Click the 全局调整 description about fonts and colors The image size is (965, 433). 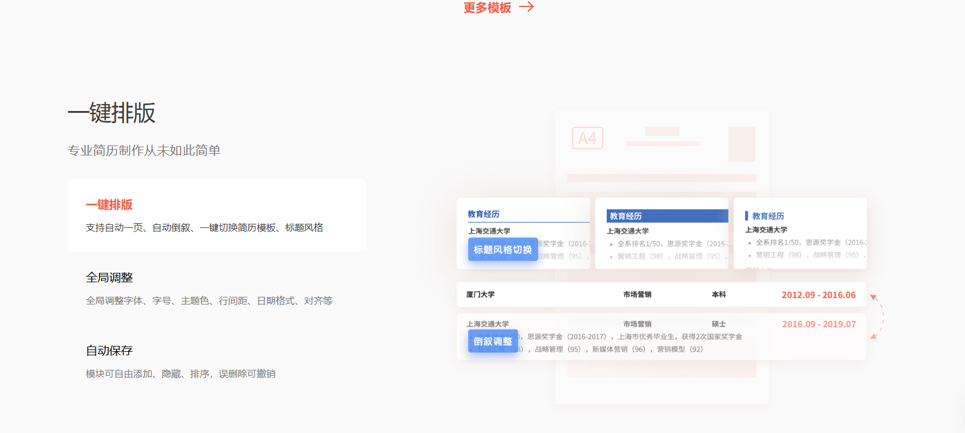[x=209, y=301]
